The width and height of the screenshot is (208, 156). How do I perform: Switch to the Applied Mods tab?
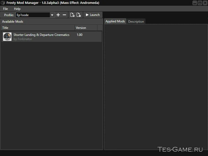click(x=115, y=21)
